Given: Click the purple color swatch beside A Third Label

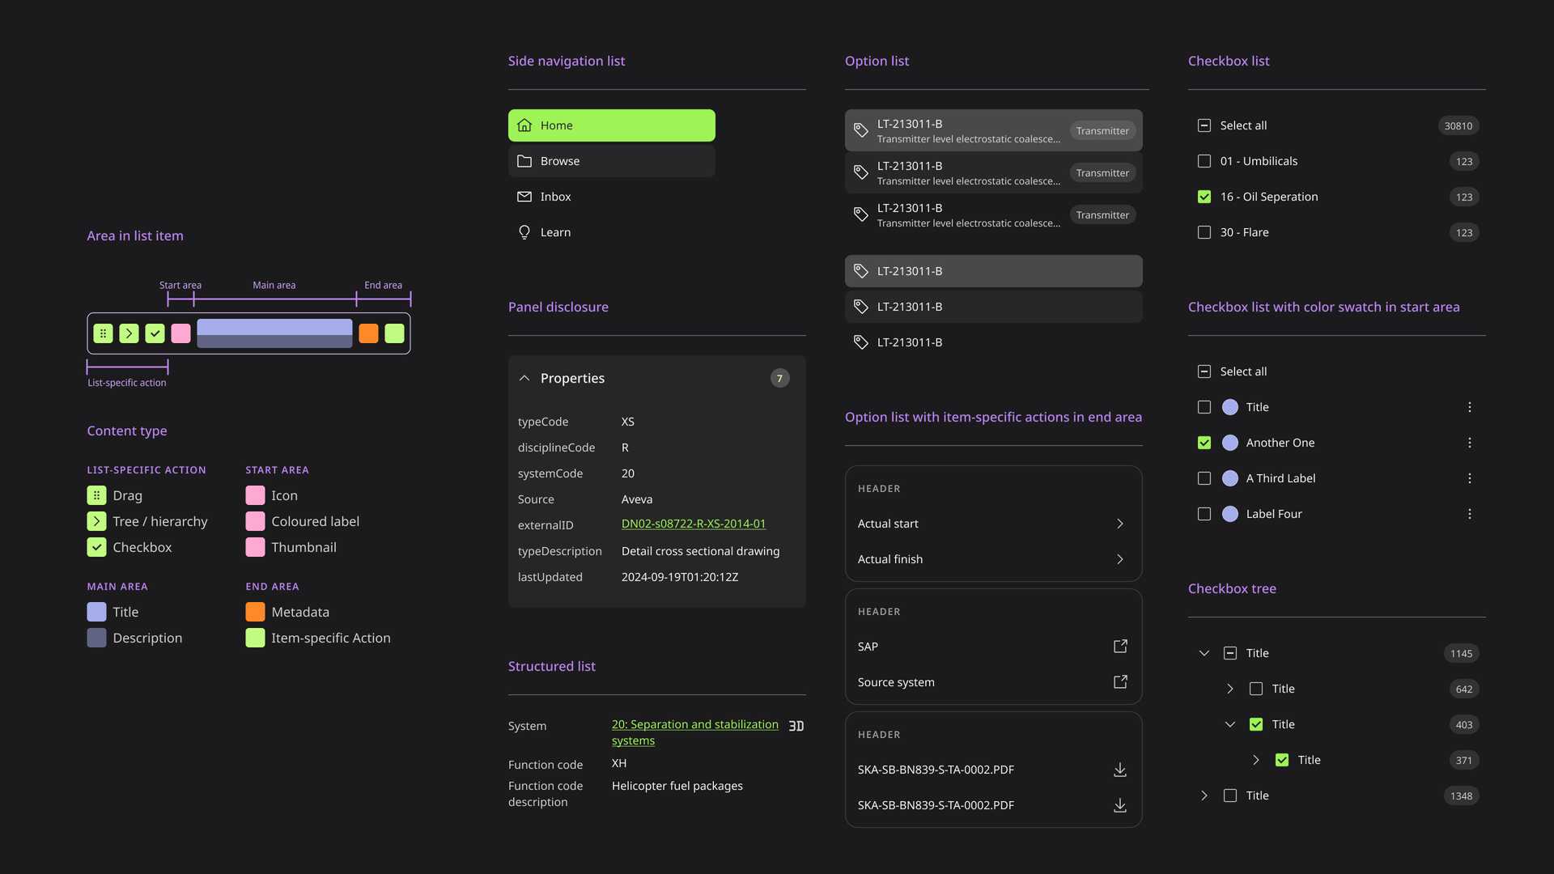Looking at the screenshot, I should click(1230, 478).
